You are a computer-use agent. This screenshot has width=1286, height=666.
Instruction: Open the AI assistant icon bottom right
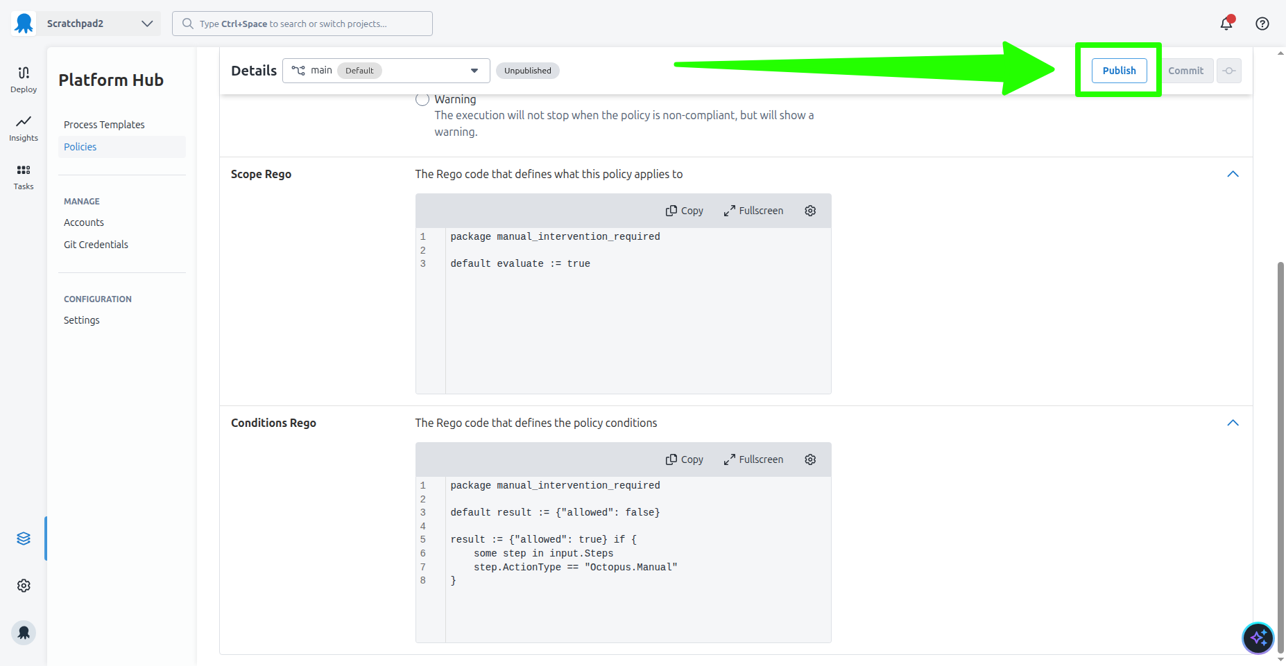point(1258,638)
